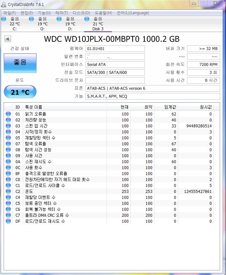Click the 최악 column header
226x275 pixels.
142,107
